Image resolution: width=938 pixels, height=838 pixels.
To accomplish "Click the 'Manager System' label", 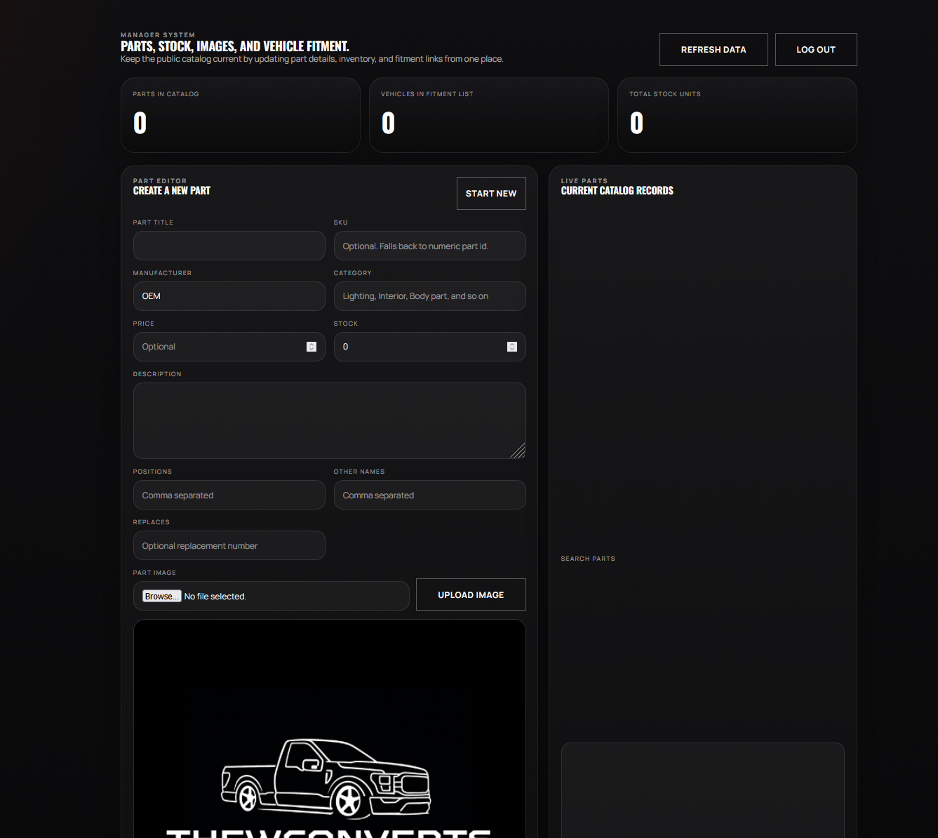I will point(158,35).
